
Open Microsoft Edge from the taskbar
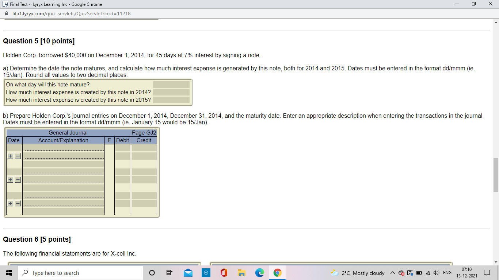259,272
